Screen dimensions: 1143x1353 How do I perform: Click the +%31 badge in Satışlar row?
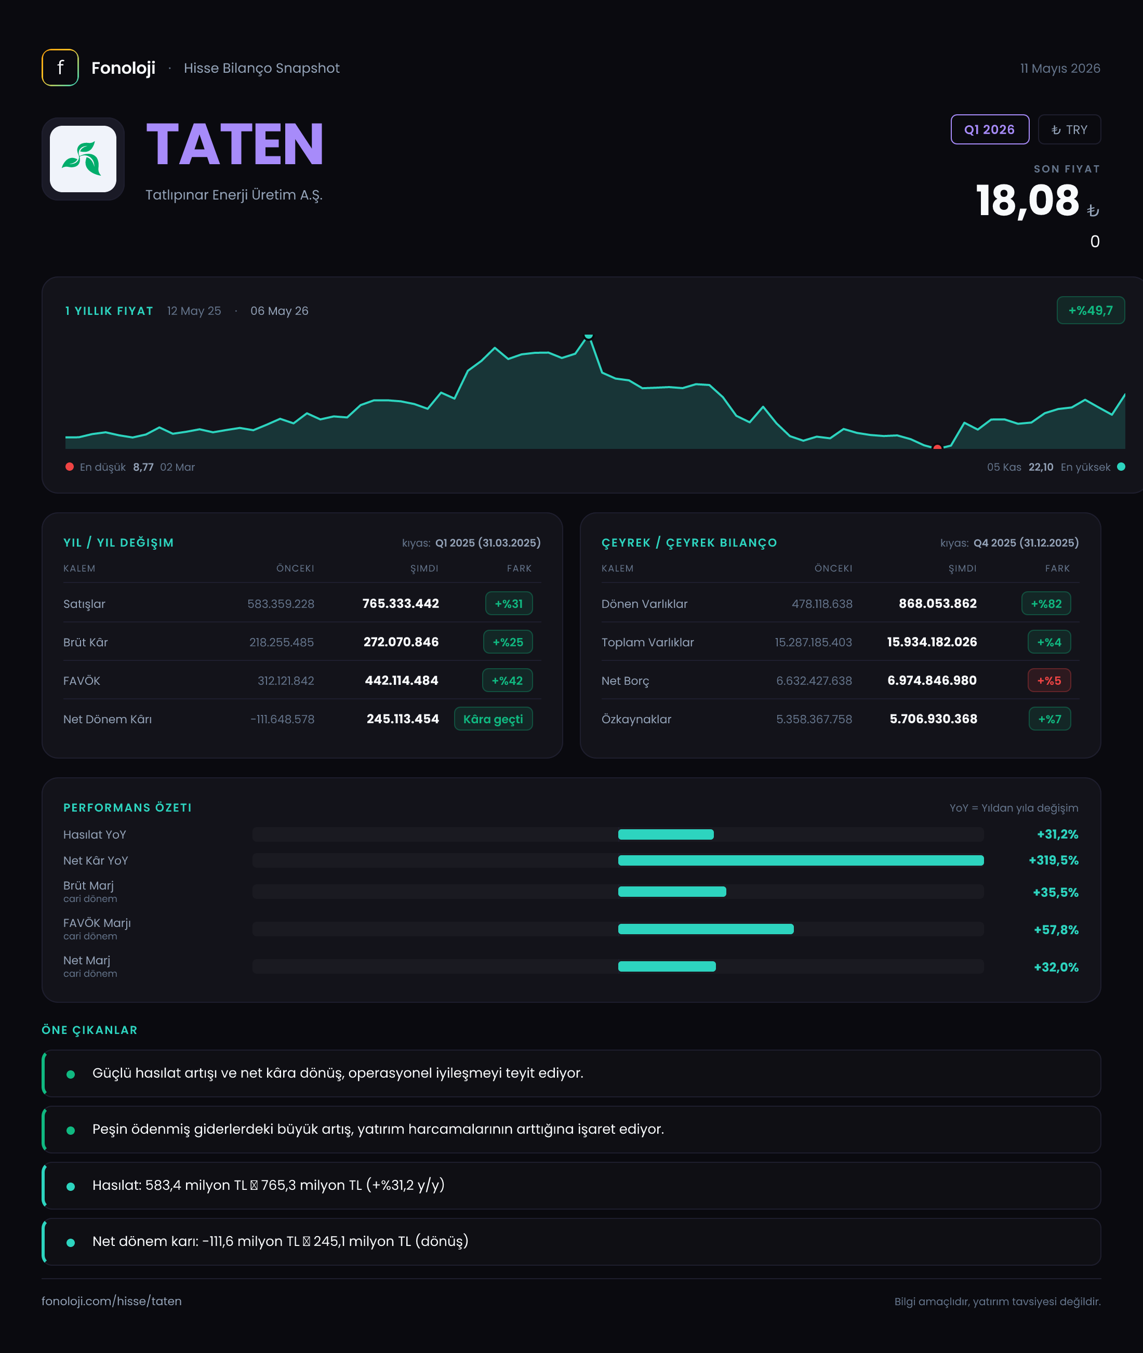(509, 603)
